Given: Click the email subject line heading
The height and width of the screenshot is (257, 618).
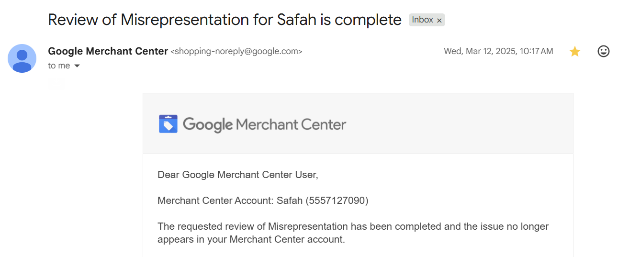Looking at the screenshot, I should [225, 20].
